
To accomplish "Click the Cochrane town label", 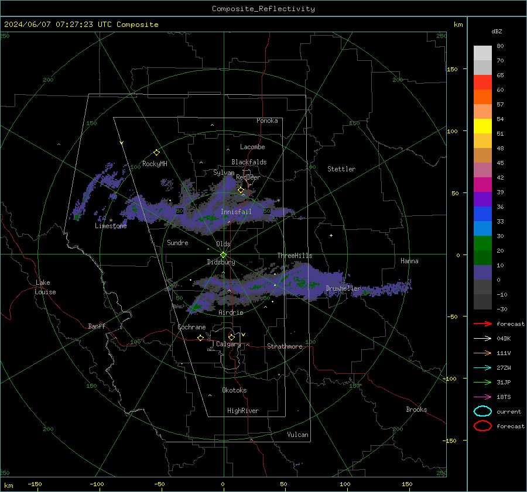I will click(191, 327).
